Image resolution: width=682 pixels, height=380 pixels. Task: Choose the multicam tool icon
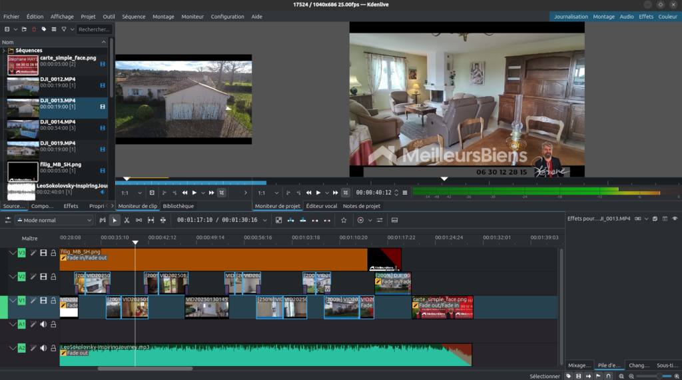[163, 220]
